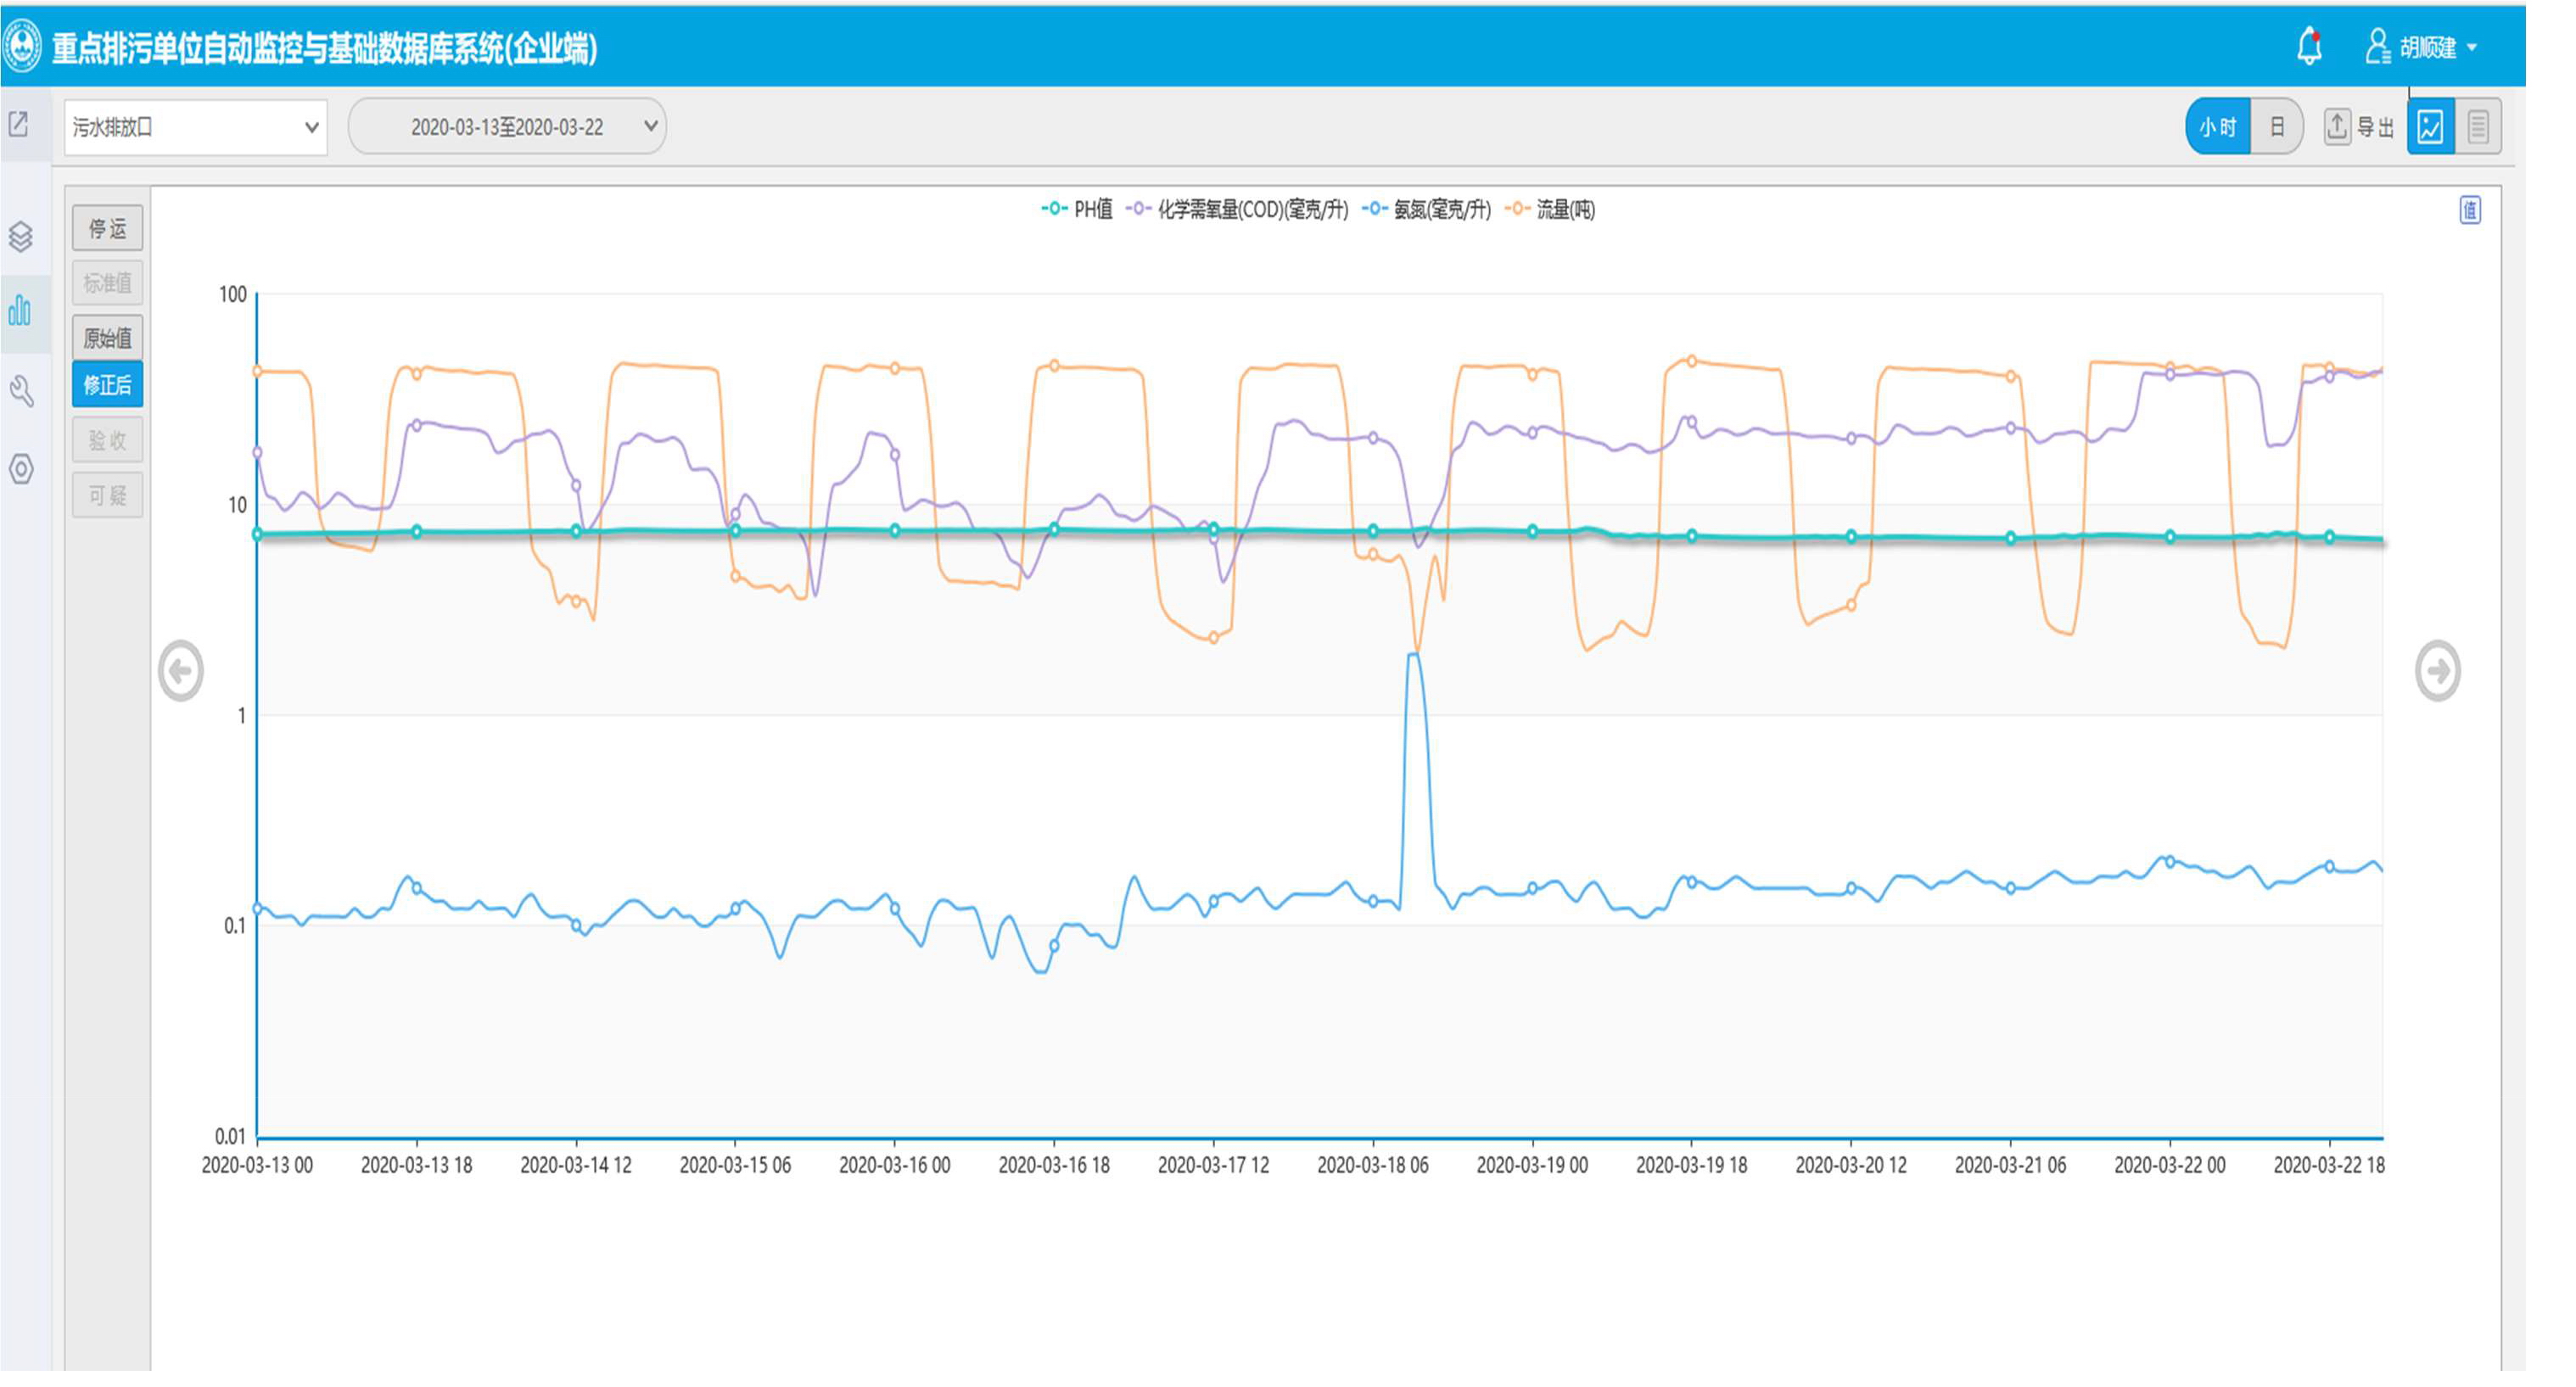Image resolution: width=2576 pixels, height=1387 pixels.
Task: Toggle 氨氮 series in chart legend
Action: (x=1428, y=209)
